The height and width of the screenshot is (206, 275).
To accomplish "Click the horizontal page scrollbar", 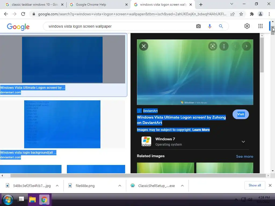I will point(138,175).
